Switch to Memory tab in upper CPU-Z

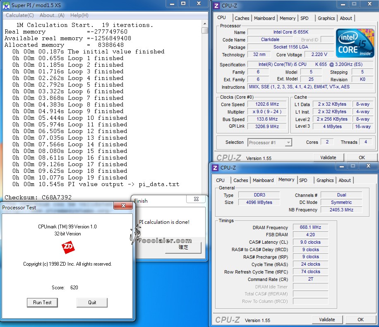[x=288, y=18]
